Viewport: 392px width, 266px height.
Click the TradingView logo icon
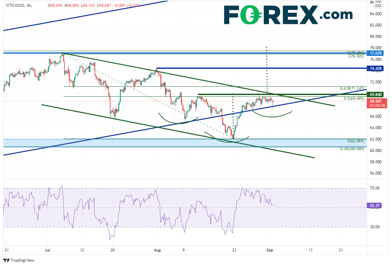(x=6, y=260)
